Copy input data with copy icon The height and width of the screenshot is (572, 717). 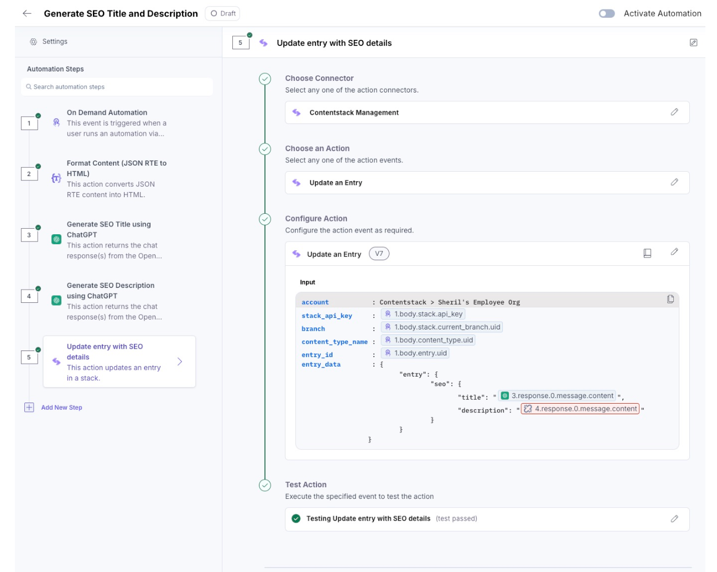coord(671,299)
